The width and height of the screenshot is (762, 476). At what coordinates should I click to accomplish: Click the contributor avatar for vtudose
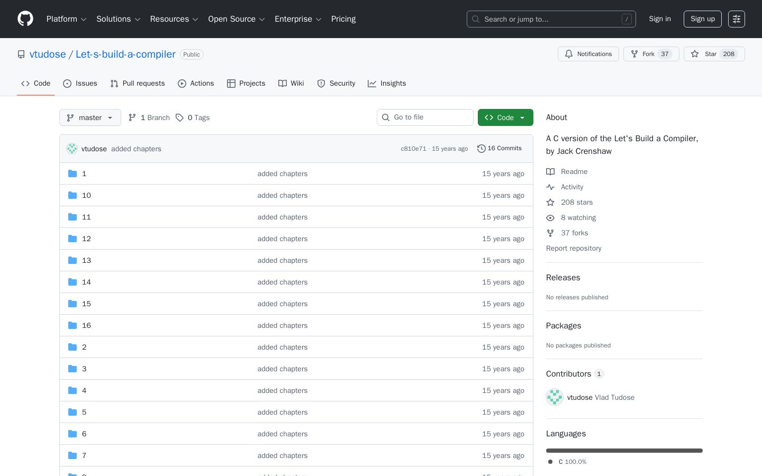click(555, 397)
